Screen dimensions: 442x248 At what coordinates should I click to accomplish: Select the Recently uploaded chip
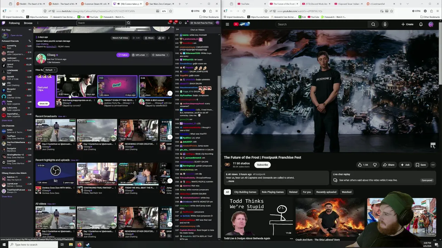326,192
